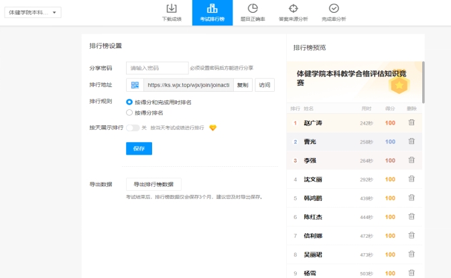Click the name 韩鸿鹏 in rank 5
This screenshot has height=278, width=451.
point(313,198)
